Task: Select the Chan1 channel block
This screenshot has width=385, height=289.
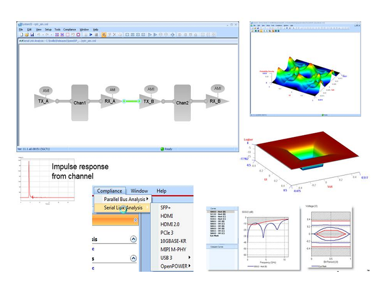Action: 80,103
